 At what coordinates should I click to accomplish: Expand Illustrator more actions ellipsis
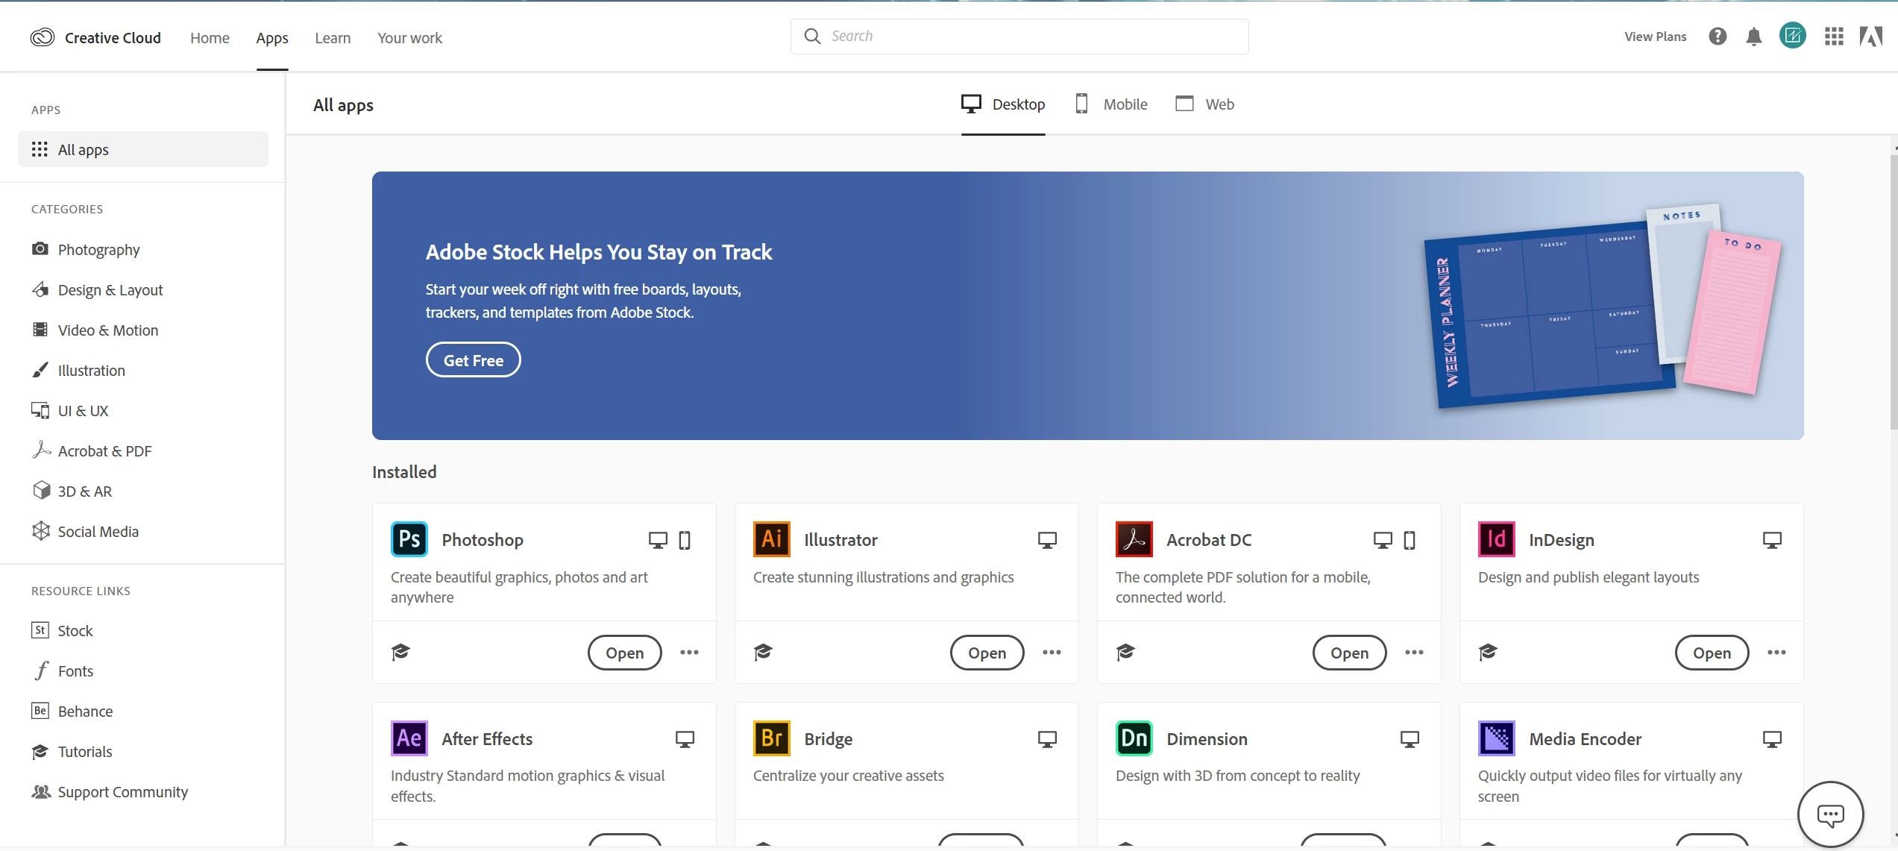[1052, 653]
